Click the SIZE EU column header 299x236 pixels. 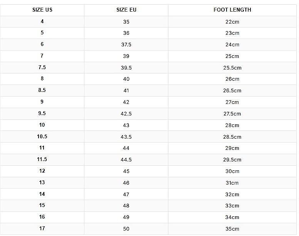(x=126, y=10)
